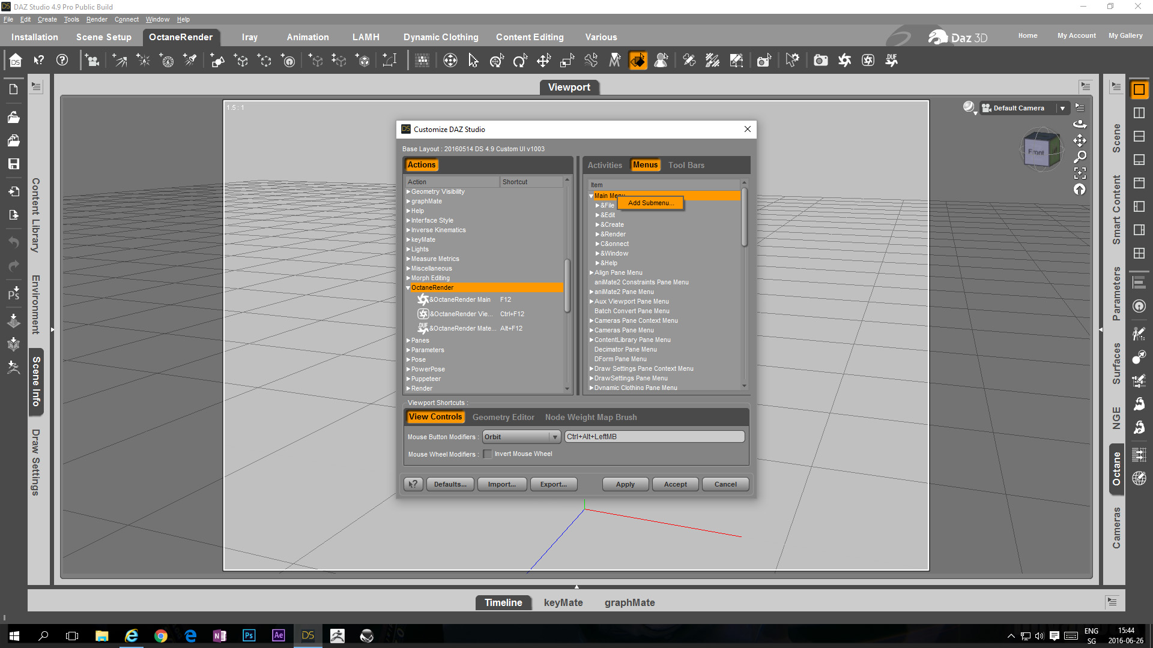Screen dimensions: 1153x648
Task: Expand the &Render menu tree item
Action: click(x=598, y=235)
